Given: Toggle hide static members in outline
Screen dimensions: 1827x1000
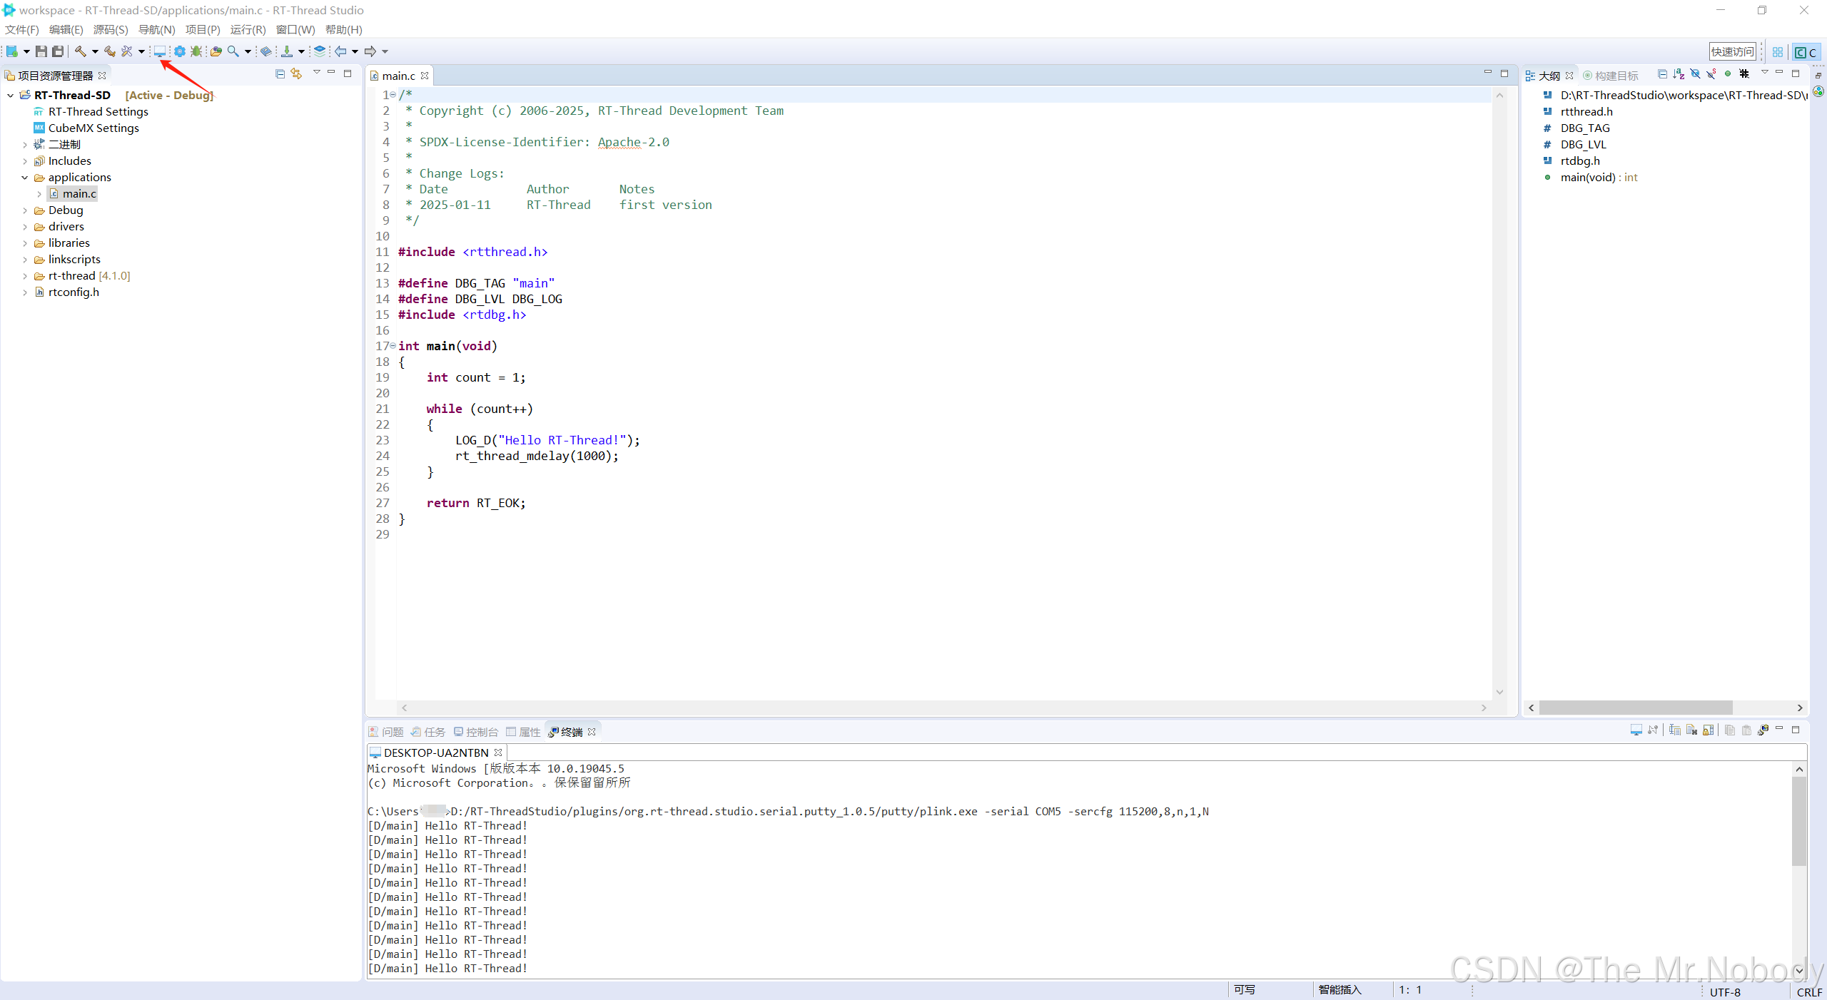Looking at the screenshot, I should tap(1711, 74).
